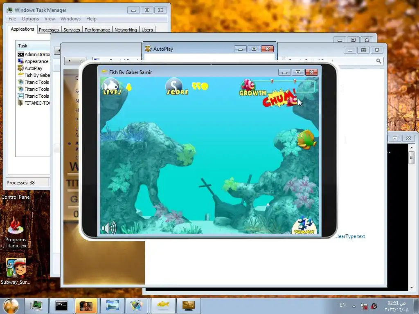The height and width of the screenshot is (314, 419).
Task: Open Task Manager File menu
Action: [x=12, y=19]
